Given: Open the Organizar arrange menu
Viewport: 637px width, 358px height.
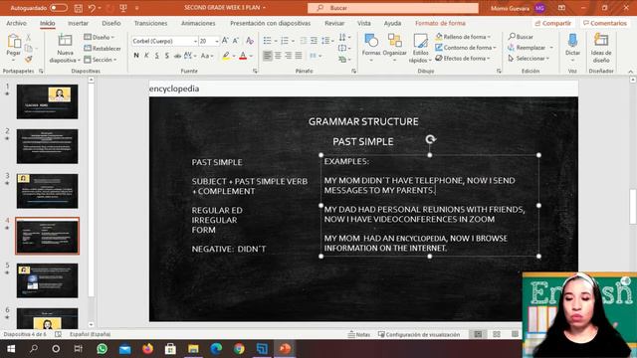Looking at the screenshot, I should 394,48.
